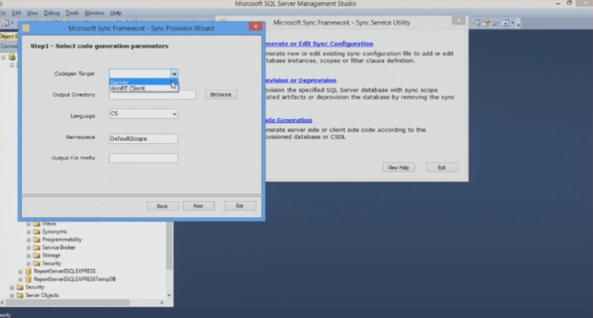Screen dimensions: 593x318
Task: Click the Output Directory text field
Action: (153, 95)
